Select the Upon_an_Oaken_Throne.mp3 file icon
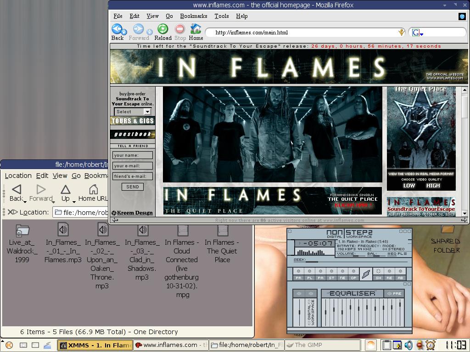The height and width of the screenshot is (352, 470). pyautogui.click(x=103, y=230)
